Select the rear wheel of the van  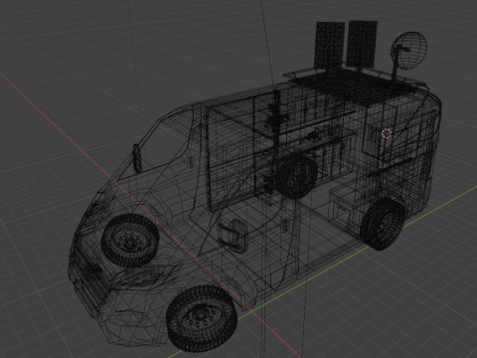click(382, 224)
